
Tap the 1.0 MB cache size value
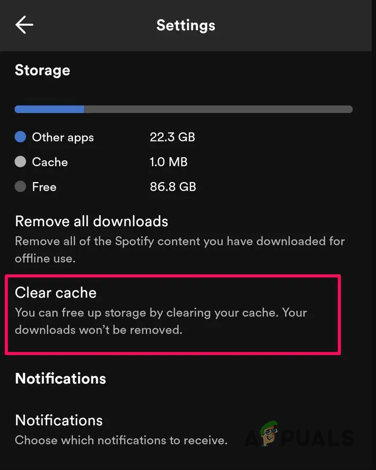(x=169, y=162)
